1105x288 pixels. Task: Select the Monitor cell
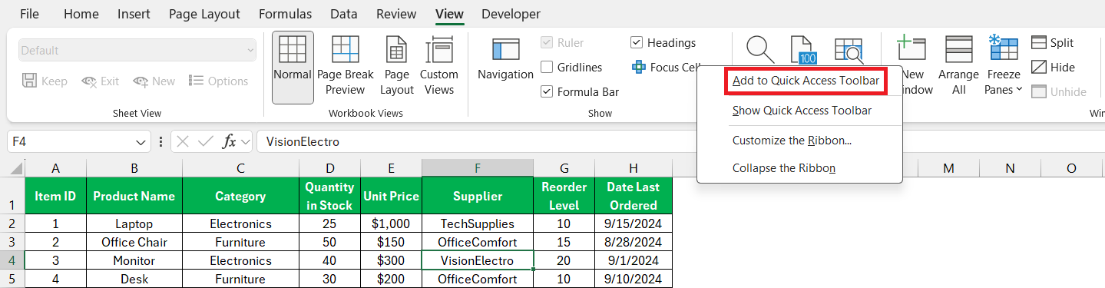point(134,260)
